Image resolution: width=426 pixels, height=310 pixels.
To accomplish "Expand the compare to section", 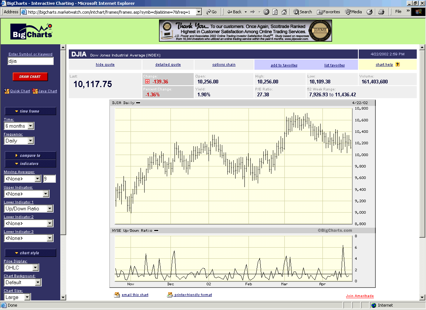I will click(30, 155).
